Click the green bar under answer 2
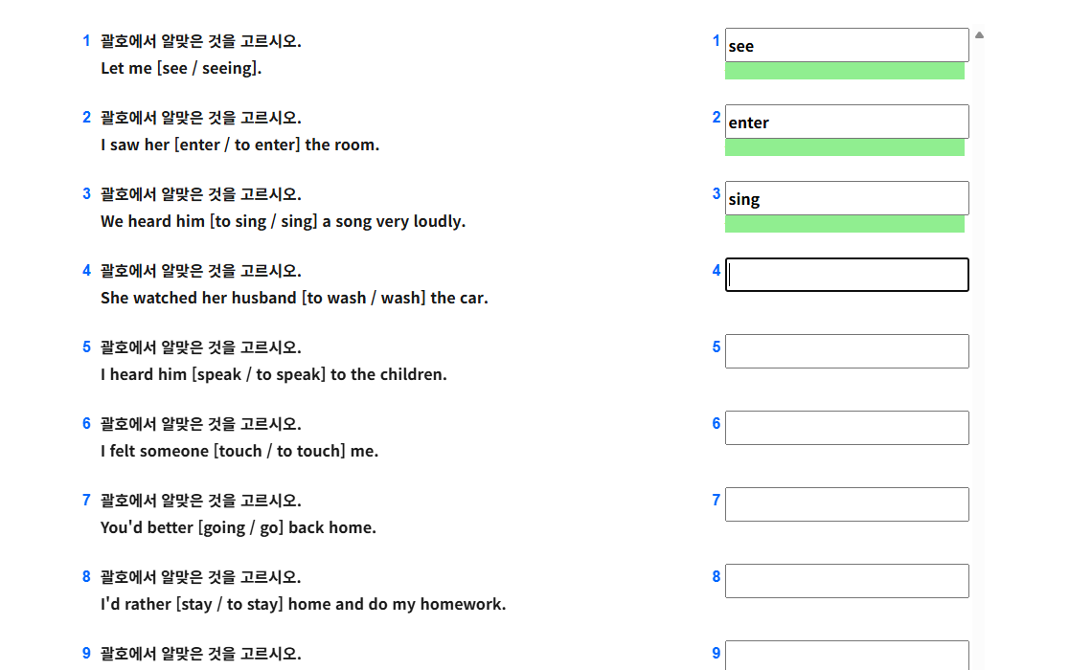Image resolution: width=1092 pixels, height=670 pixels. 845,147
